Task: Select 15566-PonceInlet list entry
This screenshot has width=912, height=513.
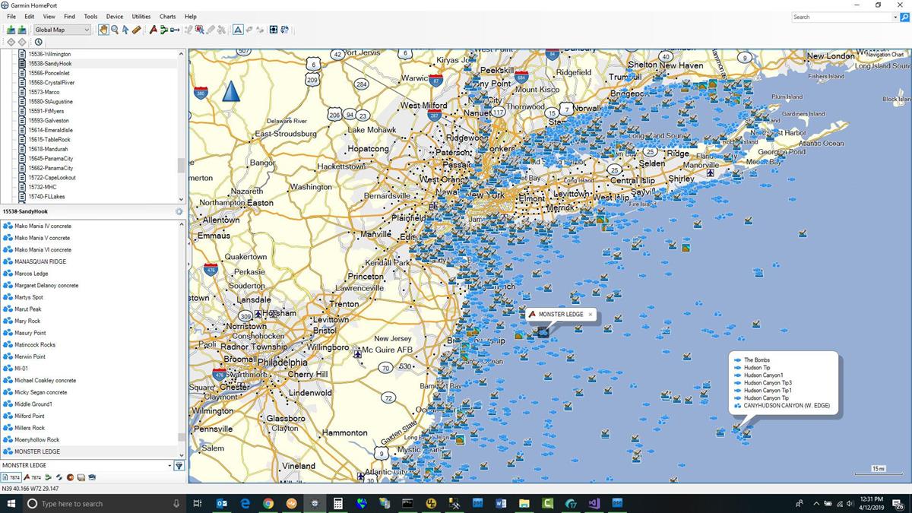Action: [x=49, y=73]
